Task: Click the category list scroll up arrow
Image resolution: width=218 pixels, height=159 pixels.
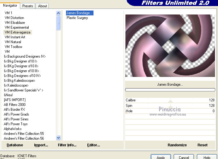Action: 58,13
